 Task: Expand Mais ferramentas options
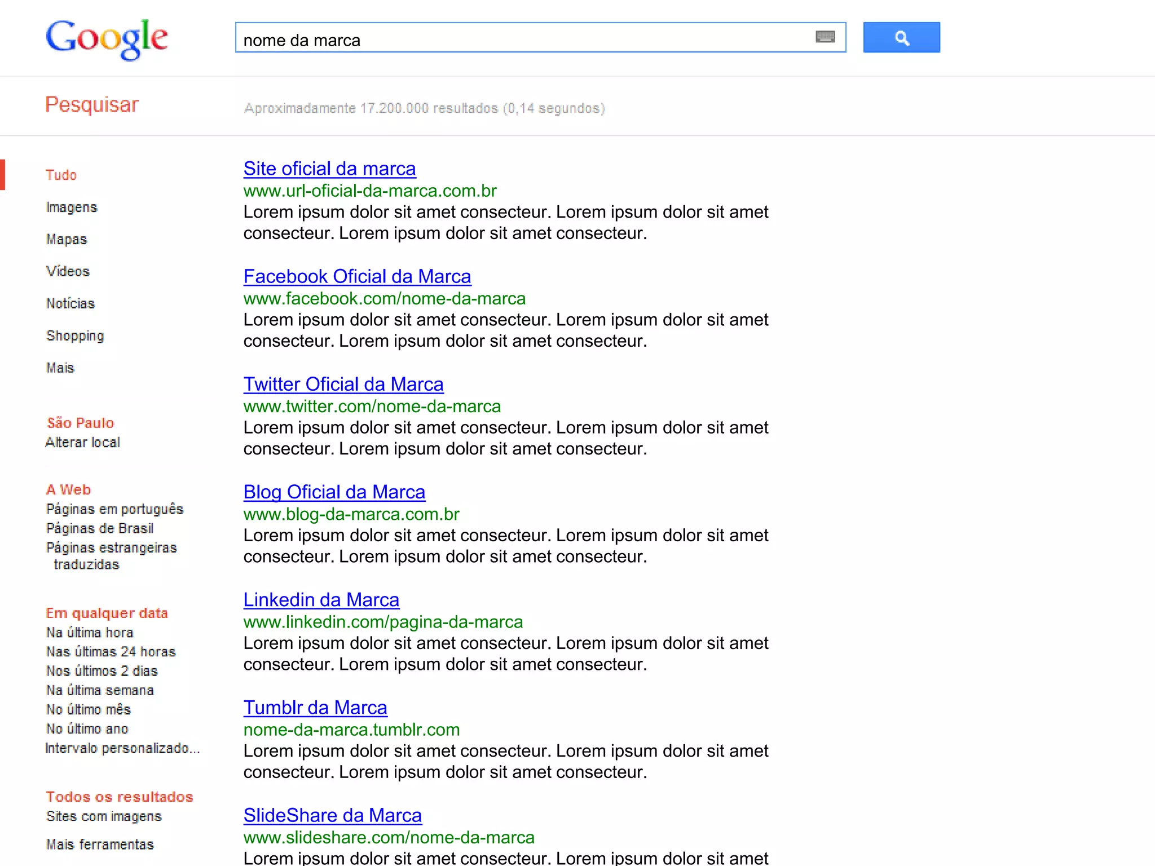[x=100, y=845]
